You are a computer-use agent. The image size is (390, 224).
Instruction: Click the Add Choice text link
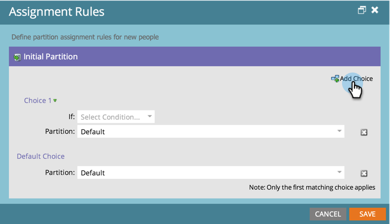coord(356,78)
